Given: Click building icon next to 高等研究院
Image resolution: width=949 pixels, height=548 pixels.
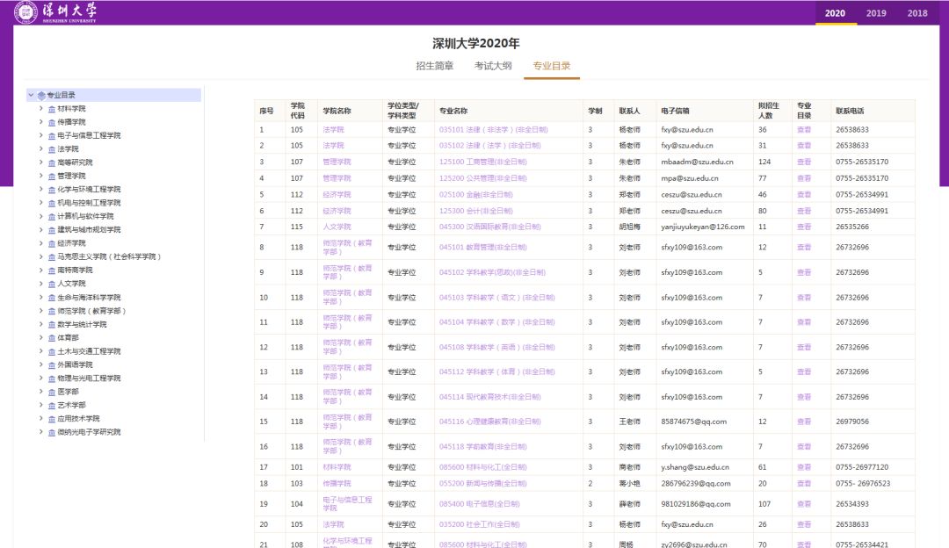Looking at the screenshot, I should coord(52,162).
